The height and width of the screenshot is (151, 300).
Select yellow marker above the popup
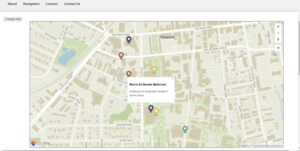[154, 70]
